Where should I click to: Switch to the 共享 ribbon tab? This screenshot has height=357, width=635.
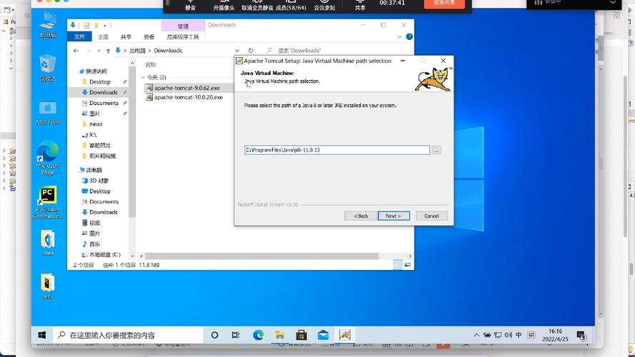(126, 36)
